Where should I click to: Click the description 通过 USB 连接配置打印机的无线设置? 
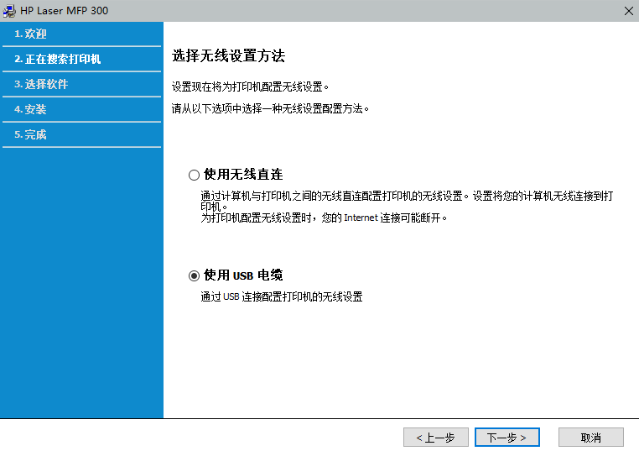(x=282, y=296)
